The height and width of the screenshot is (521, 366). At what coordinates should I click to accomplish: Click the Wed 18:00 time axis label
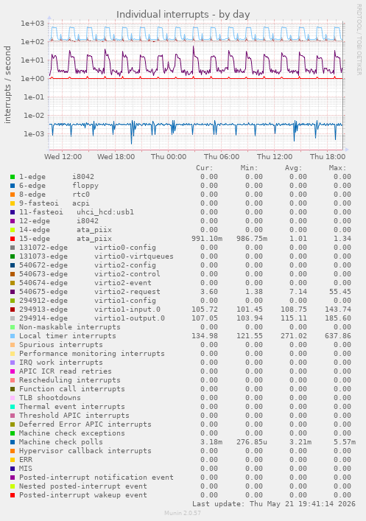[x=116, y=156]
